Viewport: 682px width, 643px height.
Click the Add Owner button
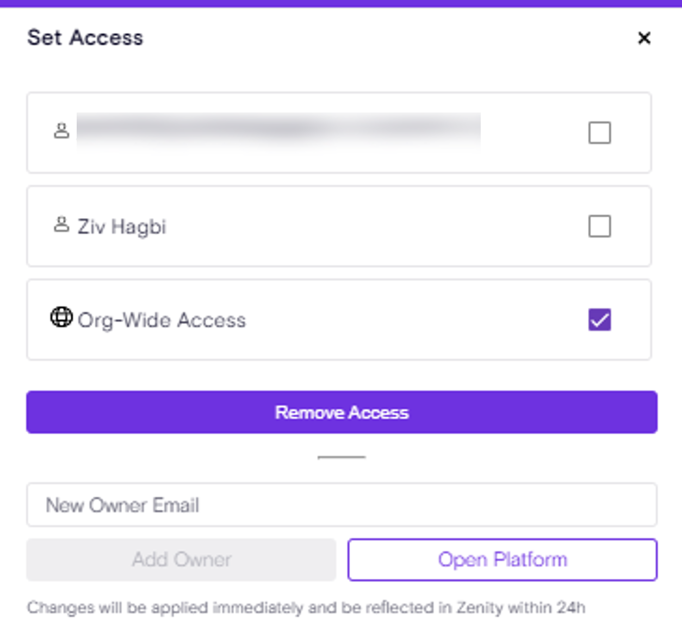181,559
